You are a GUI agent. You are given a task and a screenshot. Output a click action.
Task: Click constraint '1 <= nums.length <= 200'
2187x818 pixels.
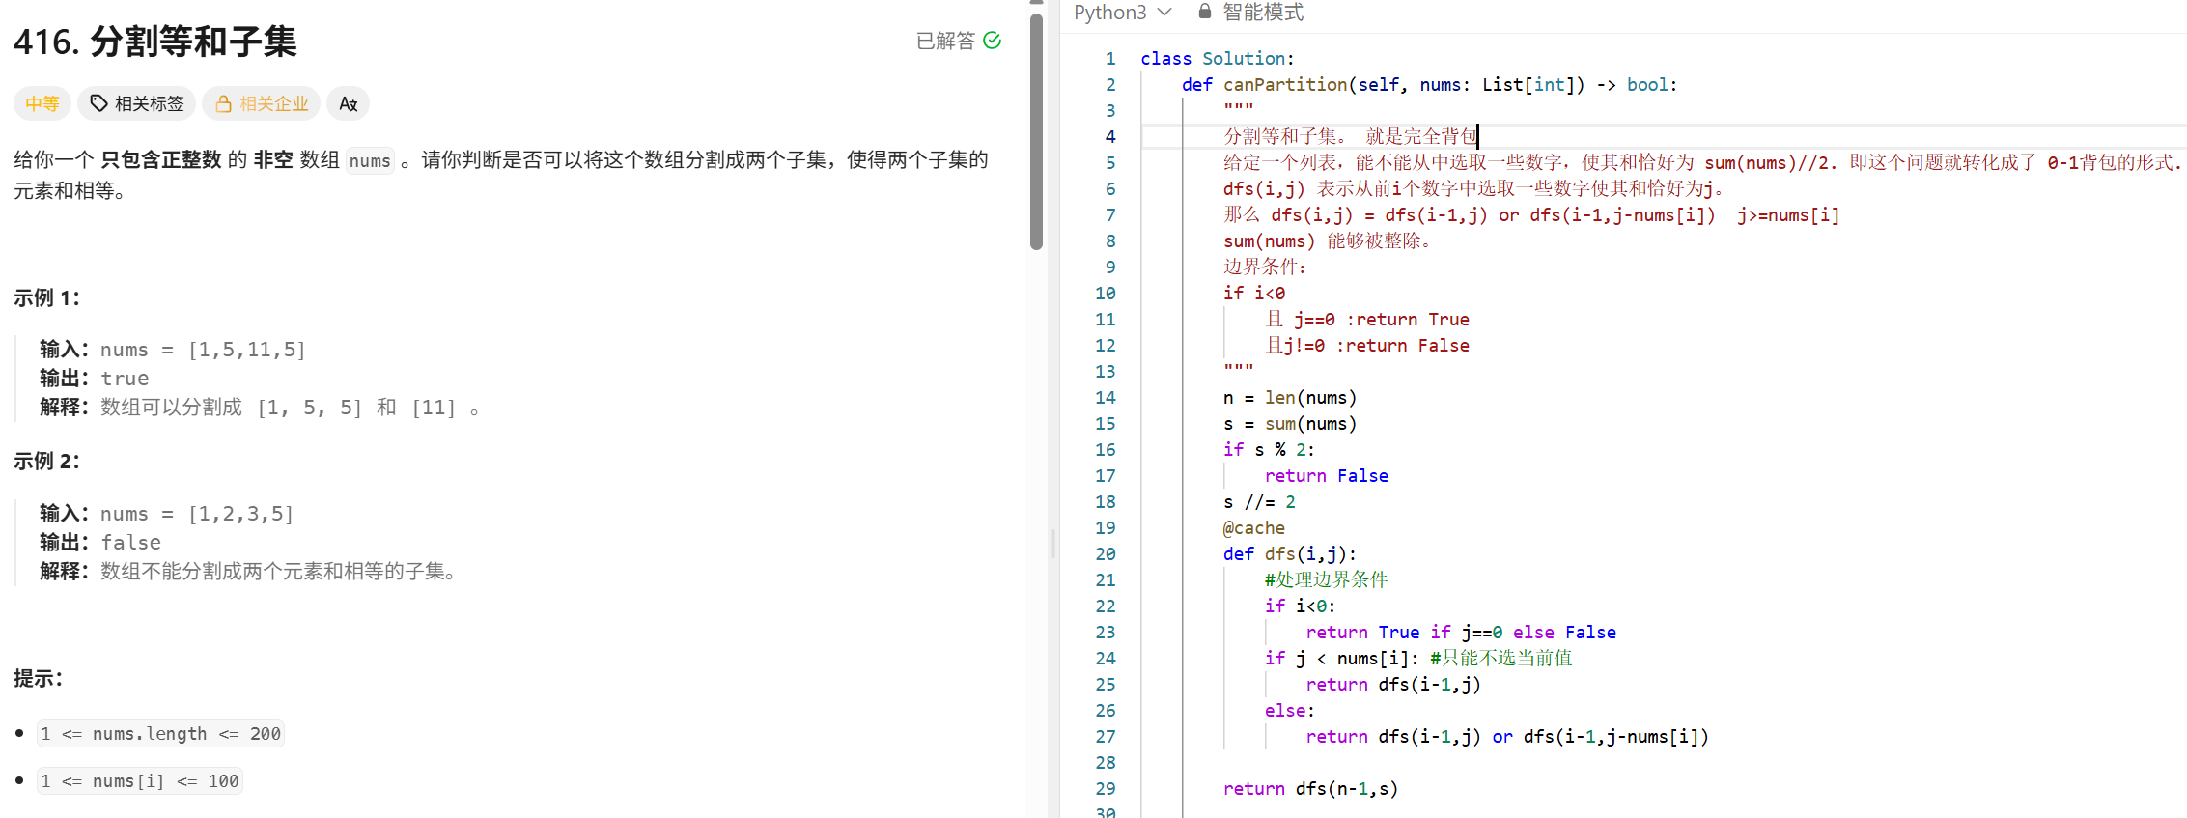click(160, 734)
